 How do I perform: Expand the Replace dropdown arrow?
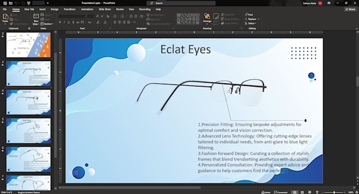(259, 19)
